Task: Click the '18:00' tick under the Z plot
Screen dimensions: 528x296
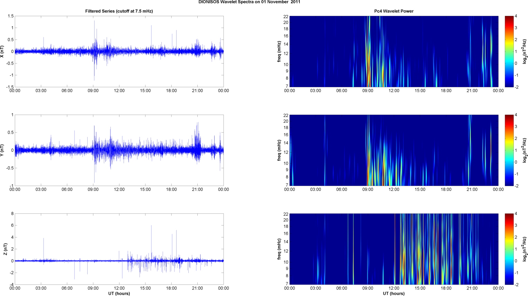Action: 171,288
